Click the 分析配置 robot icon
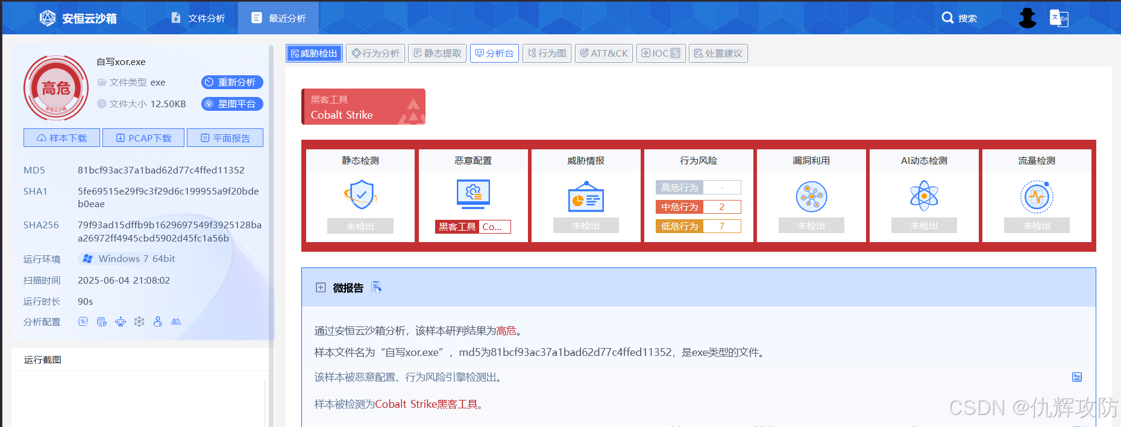This screenshot has height=427, width=1121. 121,322
